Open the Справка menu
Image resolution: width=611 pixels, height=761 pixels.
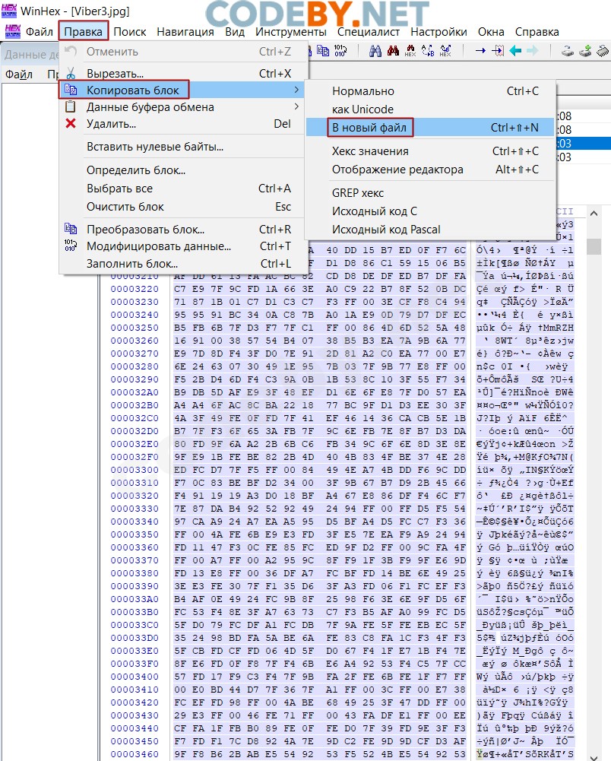[x=537, y=32]
